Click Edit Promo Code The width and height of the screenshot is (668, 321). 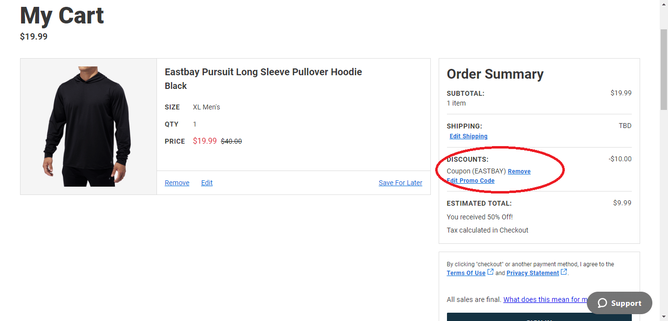coord(471,181)
